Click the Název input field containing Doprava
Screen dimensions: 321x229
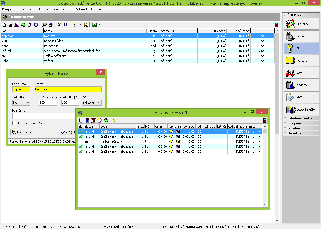coord(68,89)
